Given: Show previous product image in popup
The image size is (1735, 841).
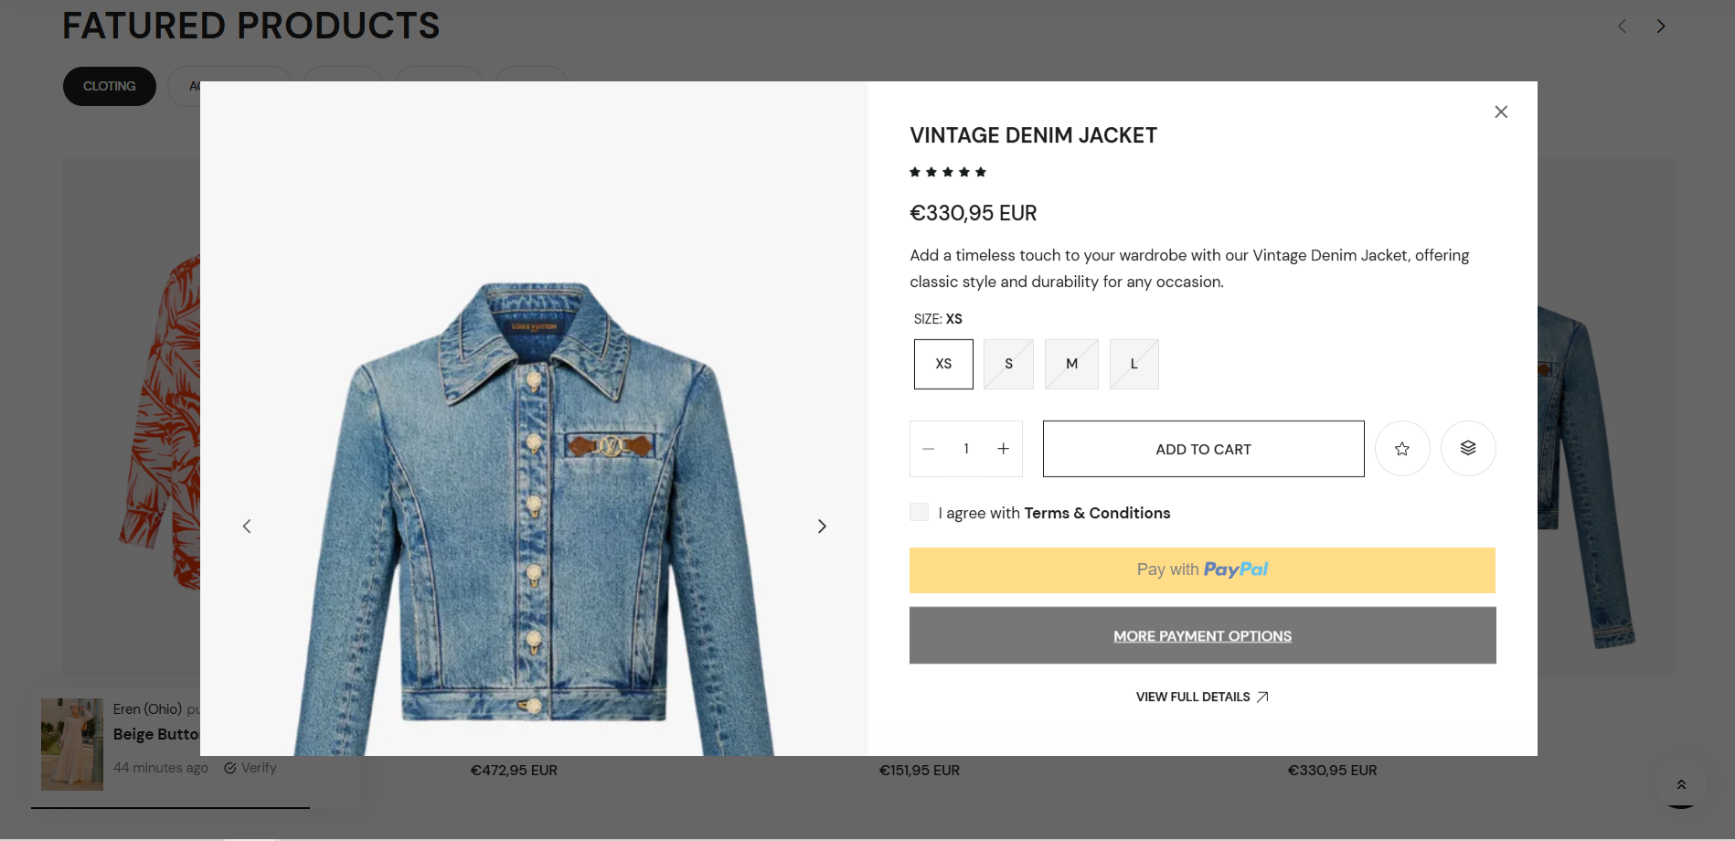Looking at the screenshot, I should pyautogui.click(x=247, y=527).
